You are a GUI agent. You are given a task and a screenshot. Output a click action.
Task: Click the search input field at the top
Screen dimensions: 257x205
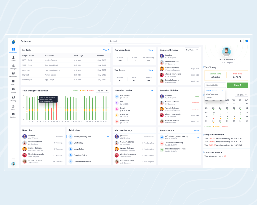coord(135,41)
